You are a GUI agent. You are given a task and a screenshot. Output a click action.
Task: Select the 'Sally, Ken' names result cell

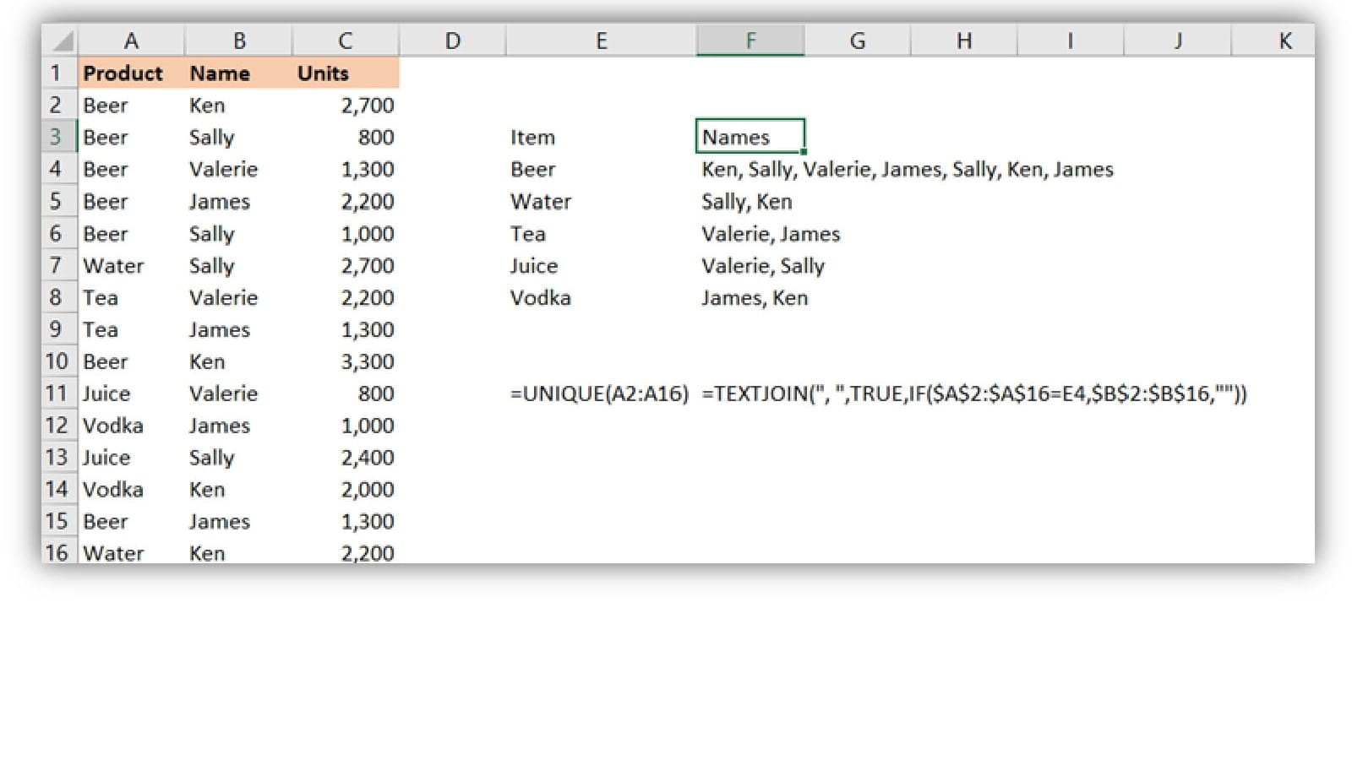point(747,201)
